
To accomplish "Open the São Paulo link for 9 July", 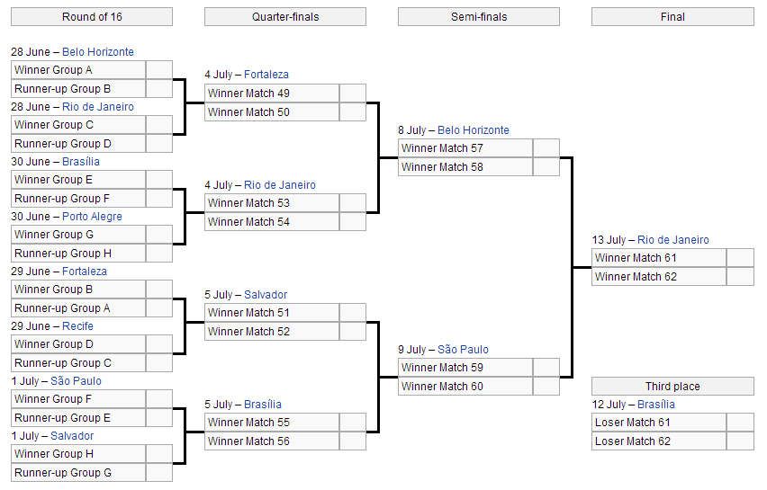I will point(463,350).
